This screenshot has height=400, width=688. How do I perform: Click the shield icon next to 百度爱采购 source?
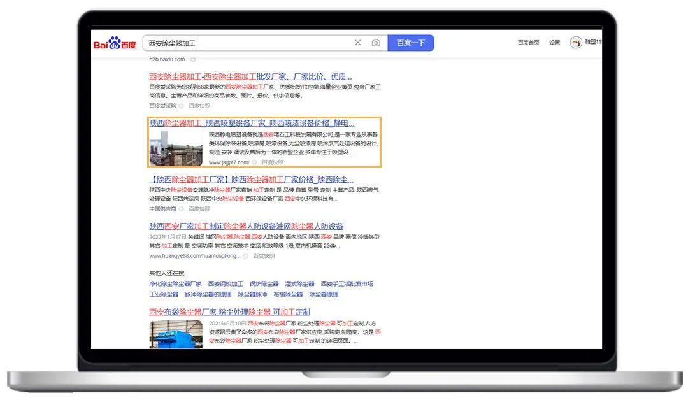pyautogui.click(x=181, y=106)
